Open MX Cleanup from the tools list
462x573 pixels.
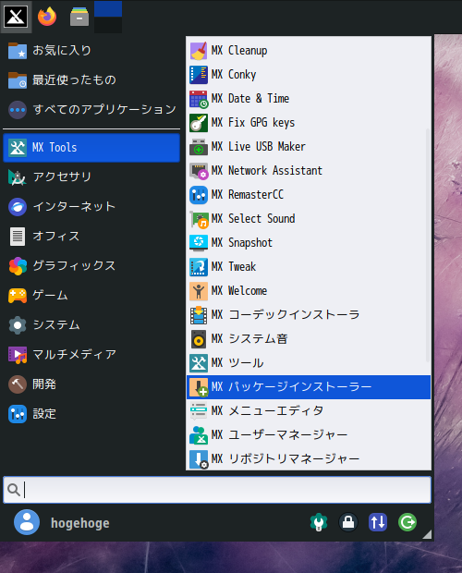coord(309,51)
